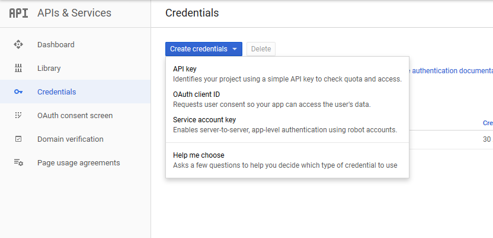
Task: Navigate to OAuth consent screen
Action: pyautogui.click(x=75, y=115)
